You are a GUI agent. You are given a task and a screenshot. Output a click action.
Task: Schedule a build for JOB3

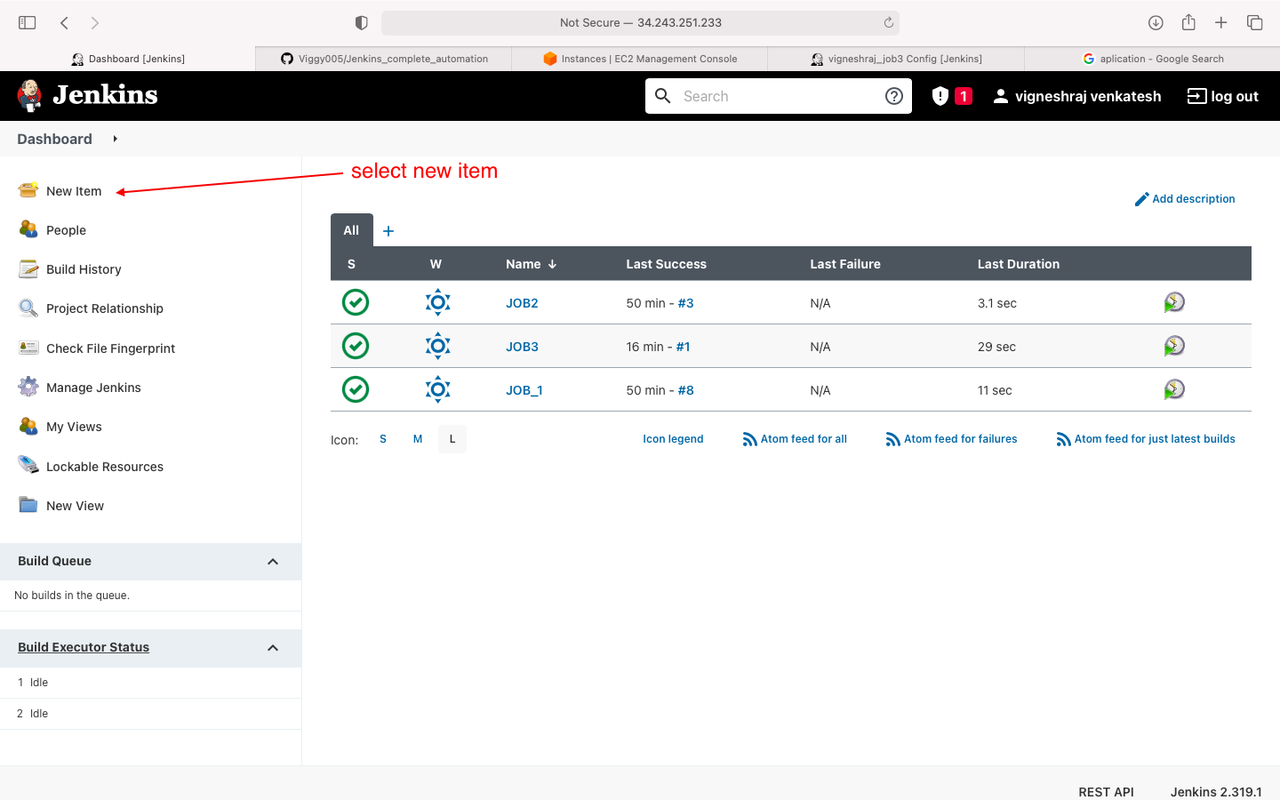1174,346
